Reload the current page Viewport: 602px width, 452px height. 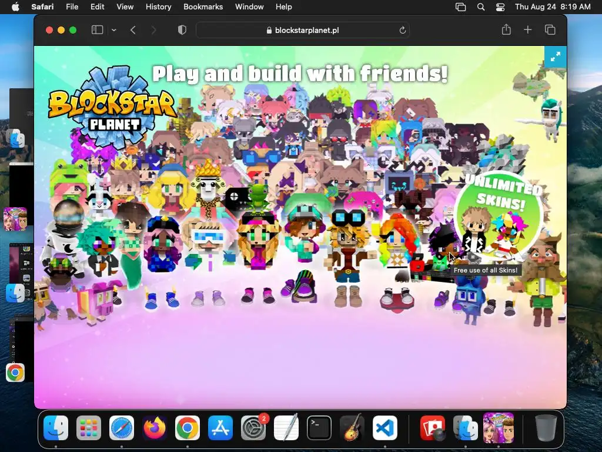coord(402,30)
